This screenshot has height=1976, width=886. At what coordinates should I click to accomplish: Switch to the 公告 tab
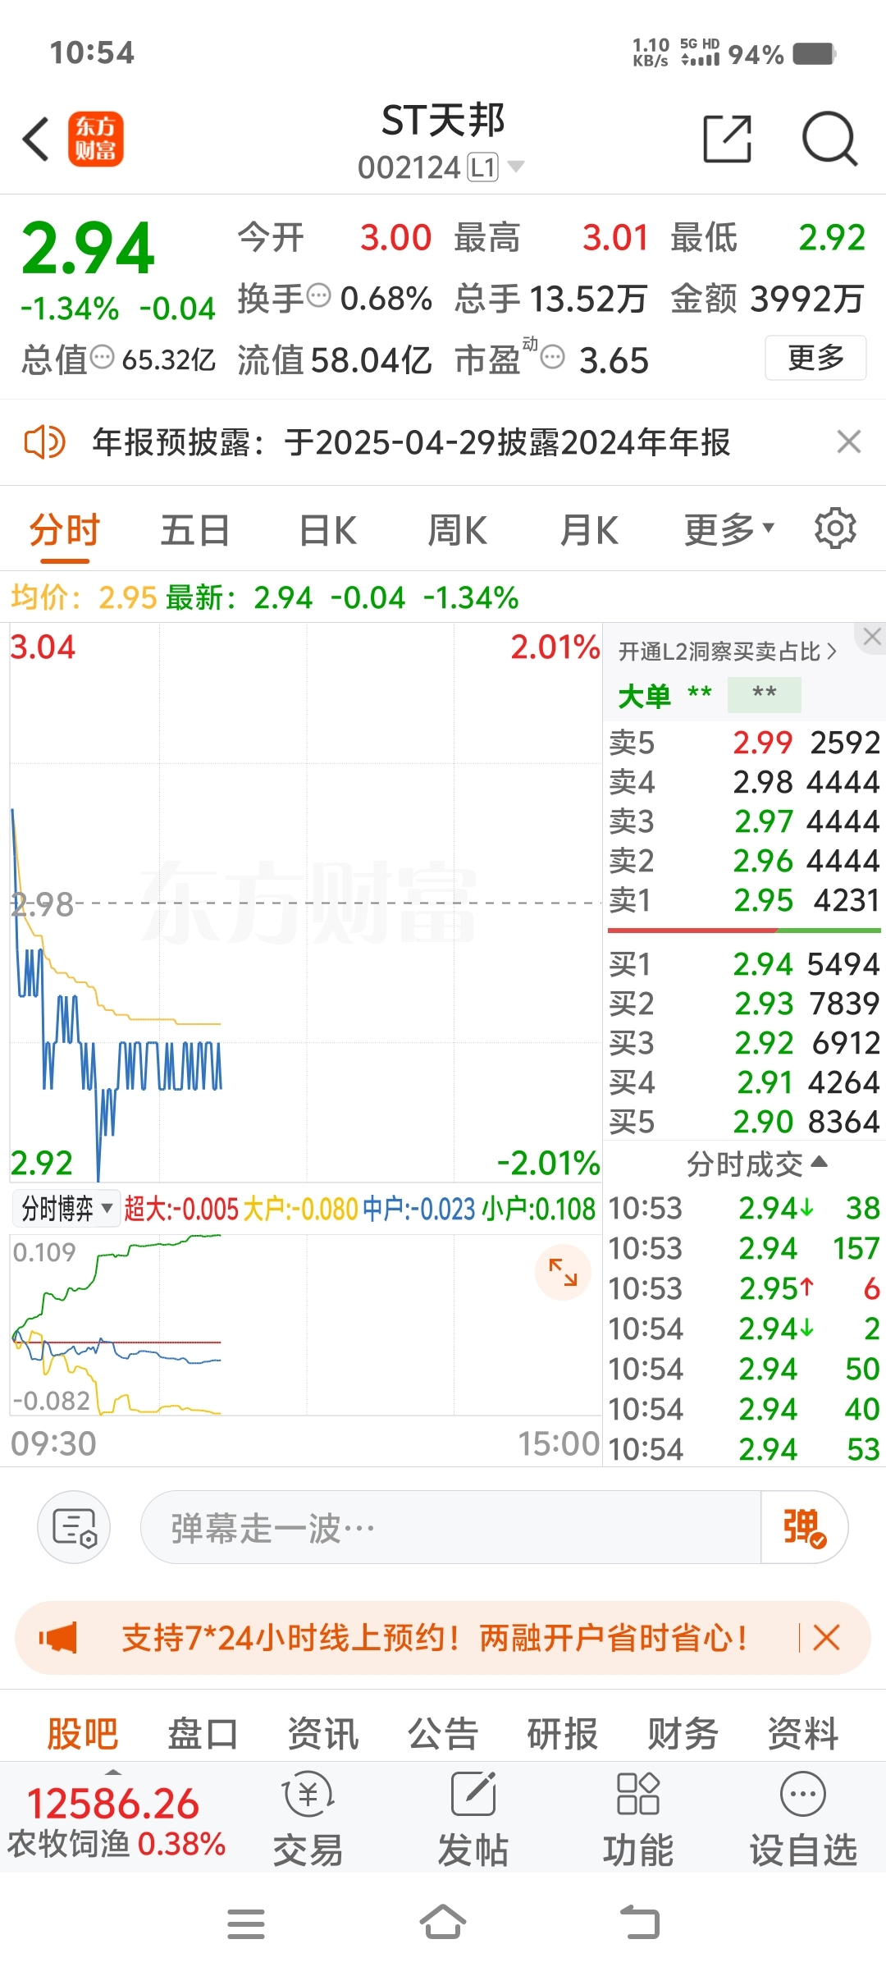coord(443,1736)
